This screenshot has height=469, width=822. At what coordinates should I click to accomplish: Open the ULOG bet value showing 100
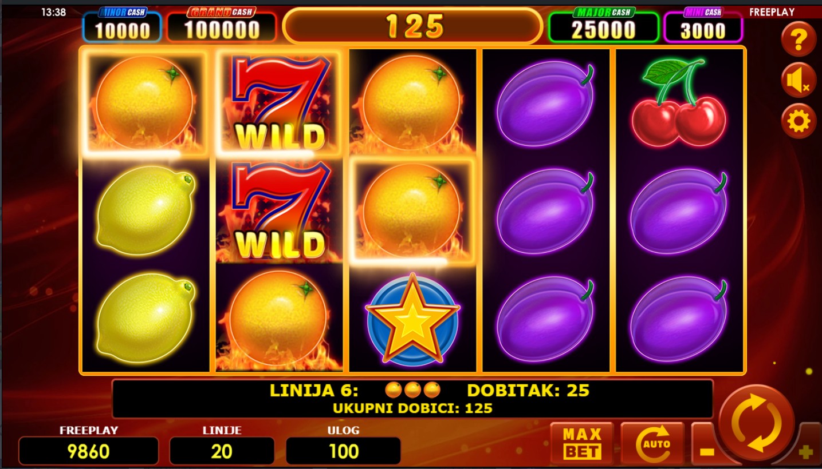(x=344, y=451)
